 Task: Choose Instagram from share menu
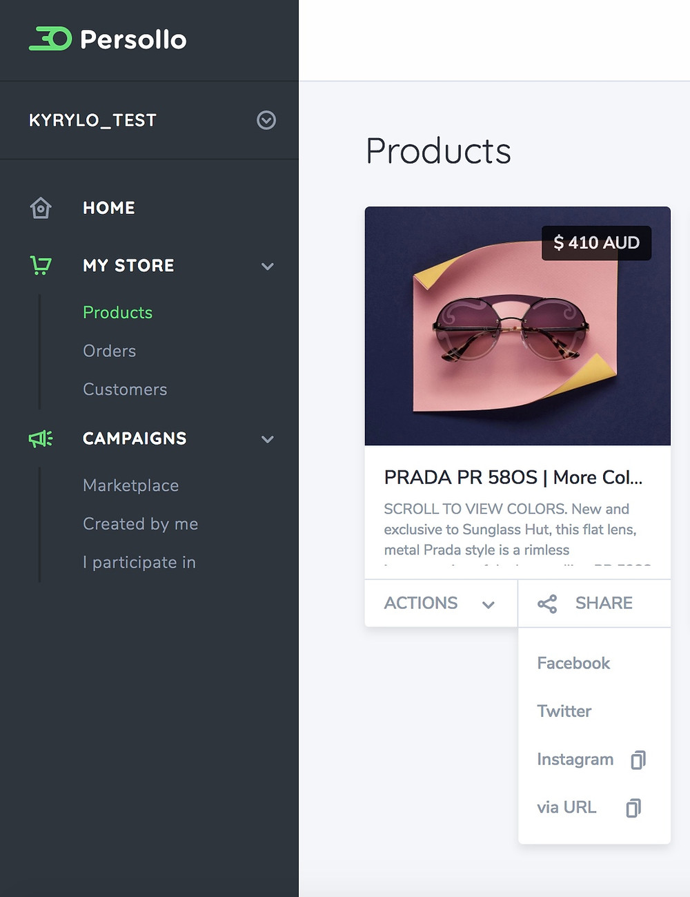(x=575, y=760)
